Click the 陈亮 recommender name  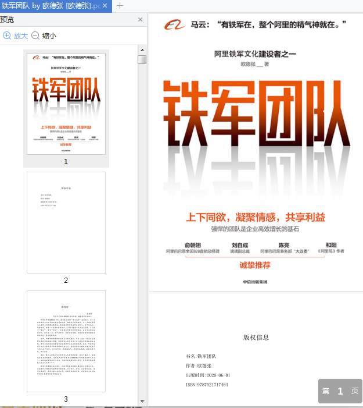(284, 245)
